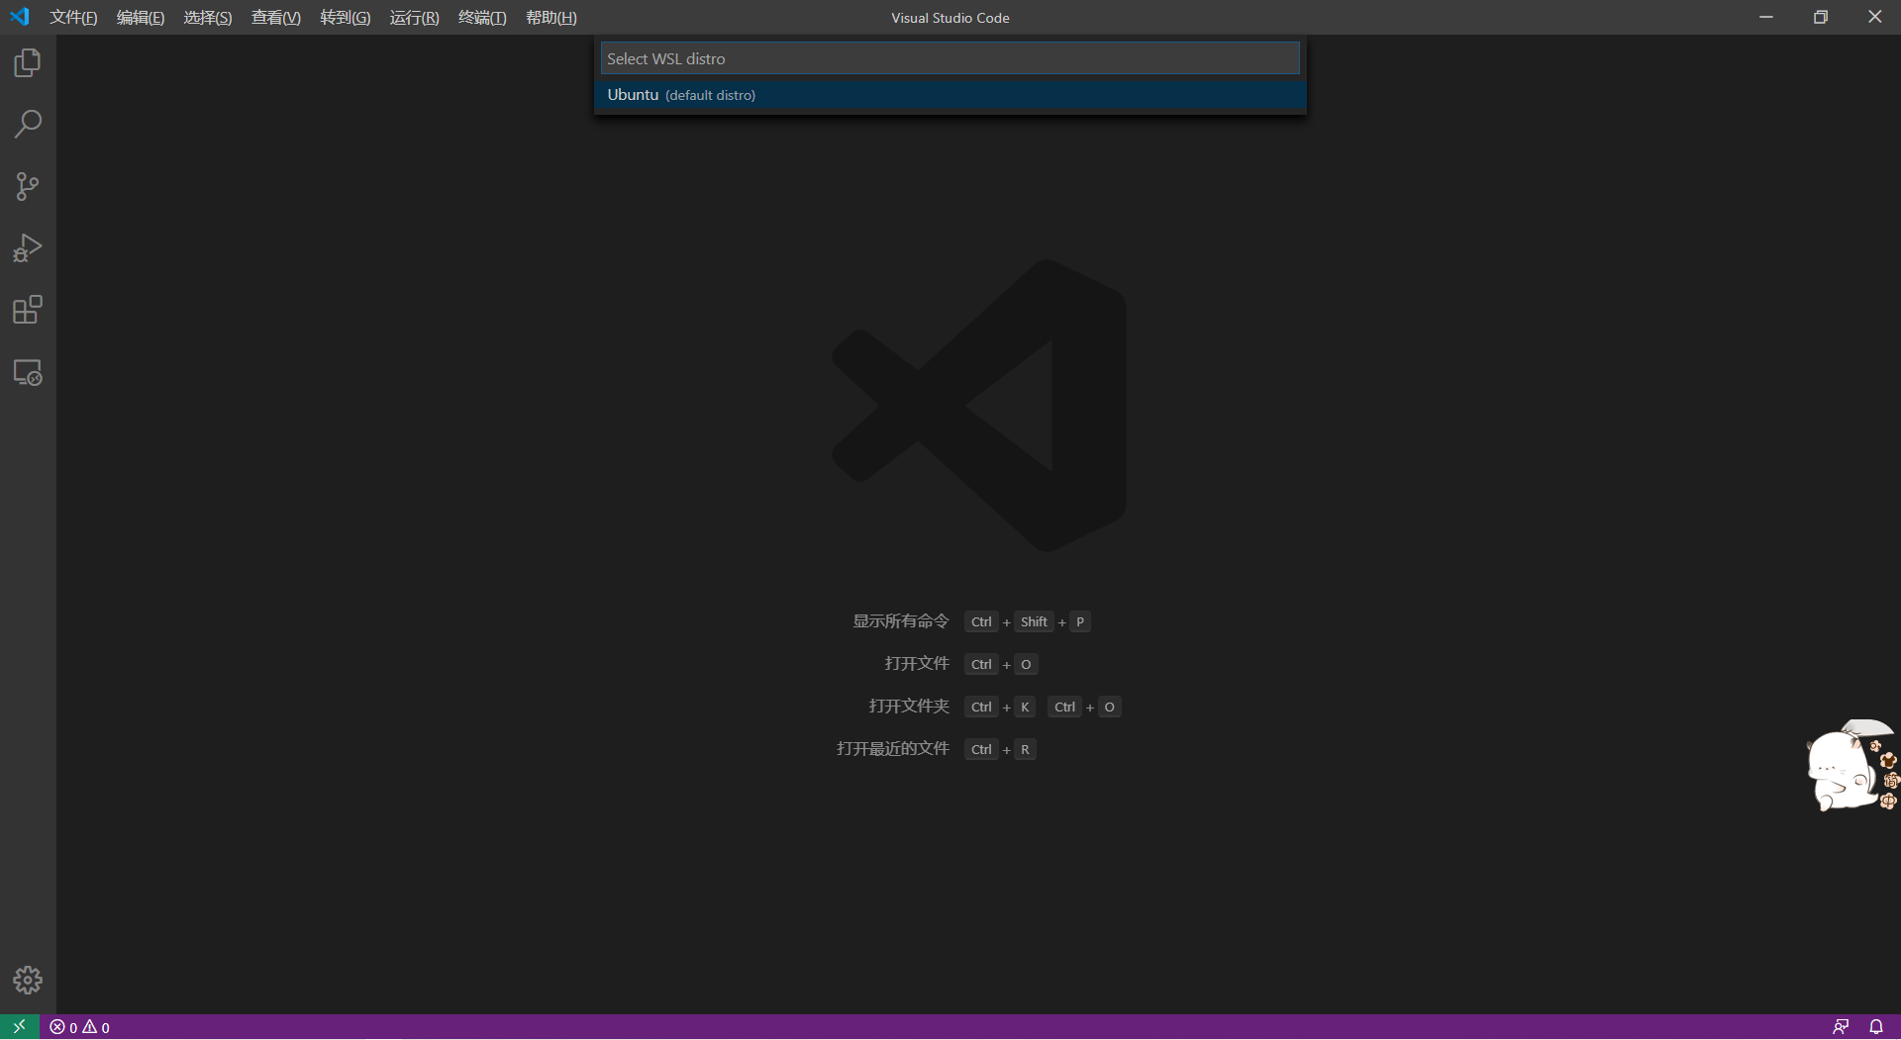Viewport: 1901px width, 1040px height.
Task: Show notifications using the bell icon
Action: [1876, 1027]
